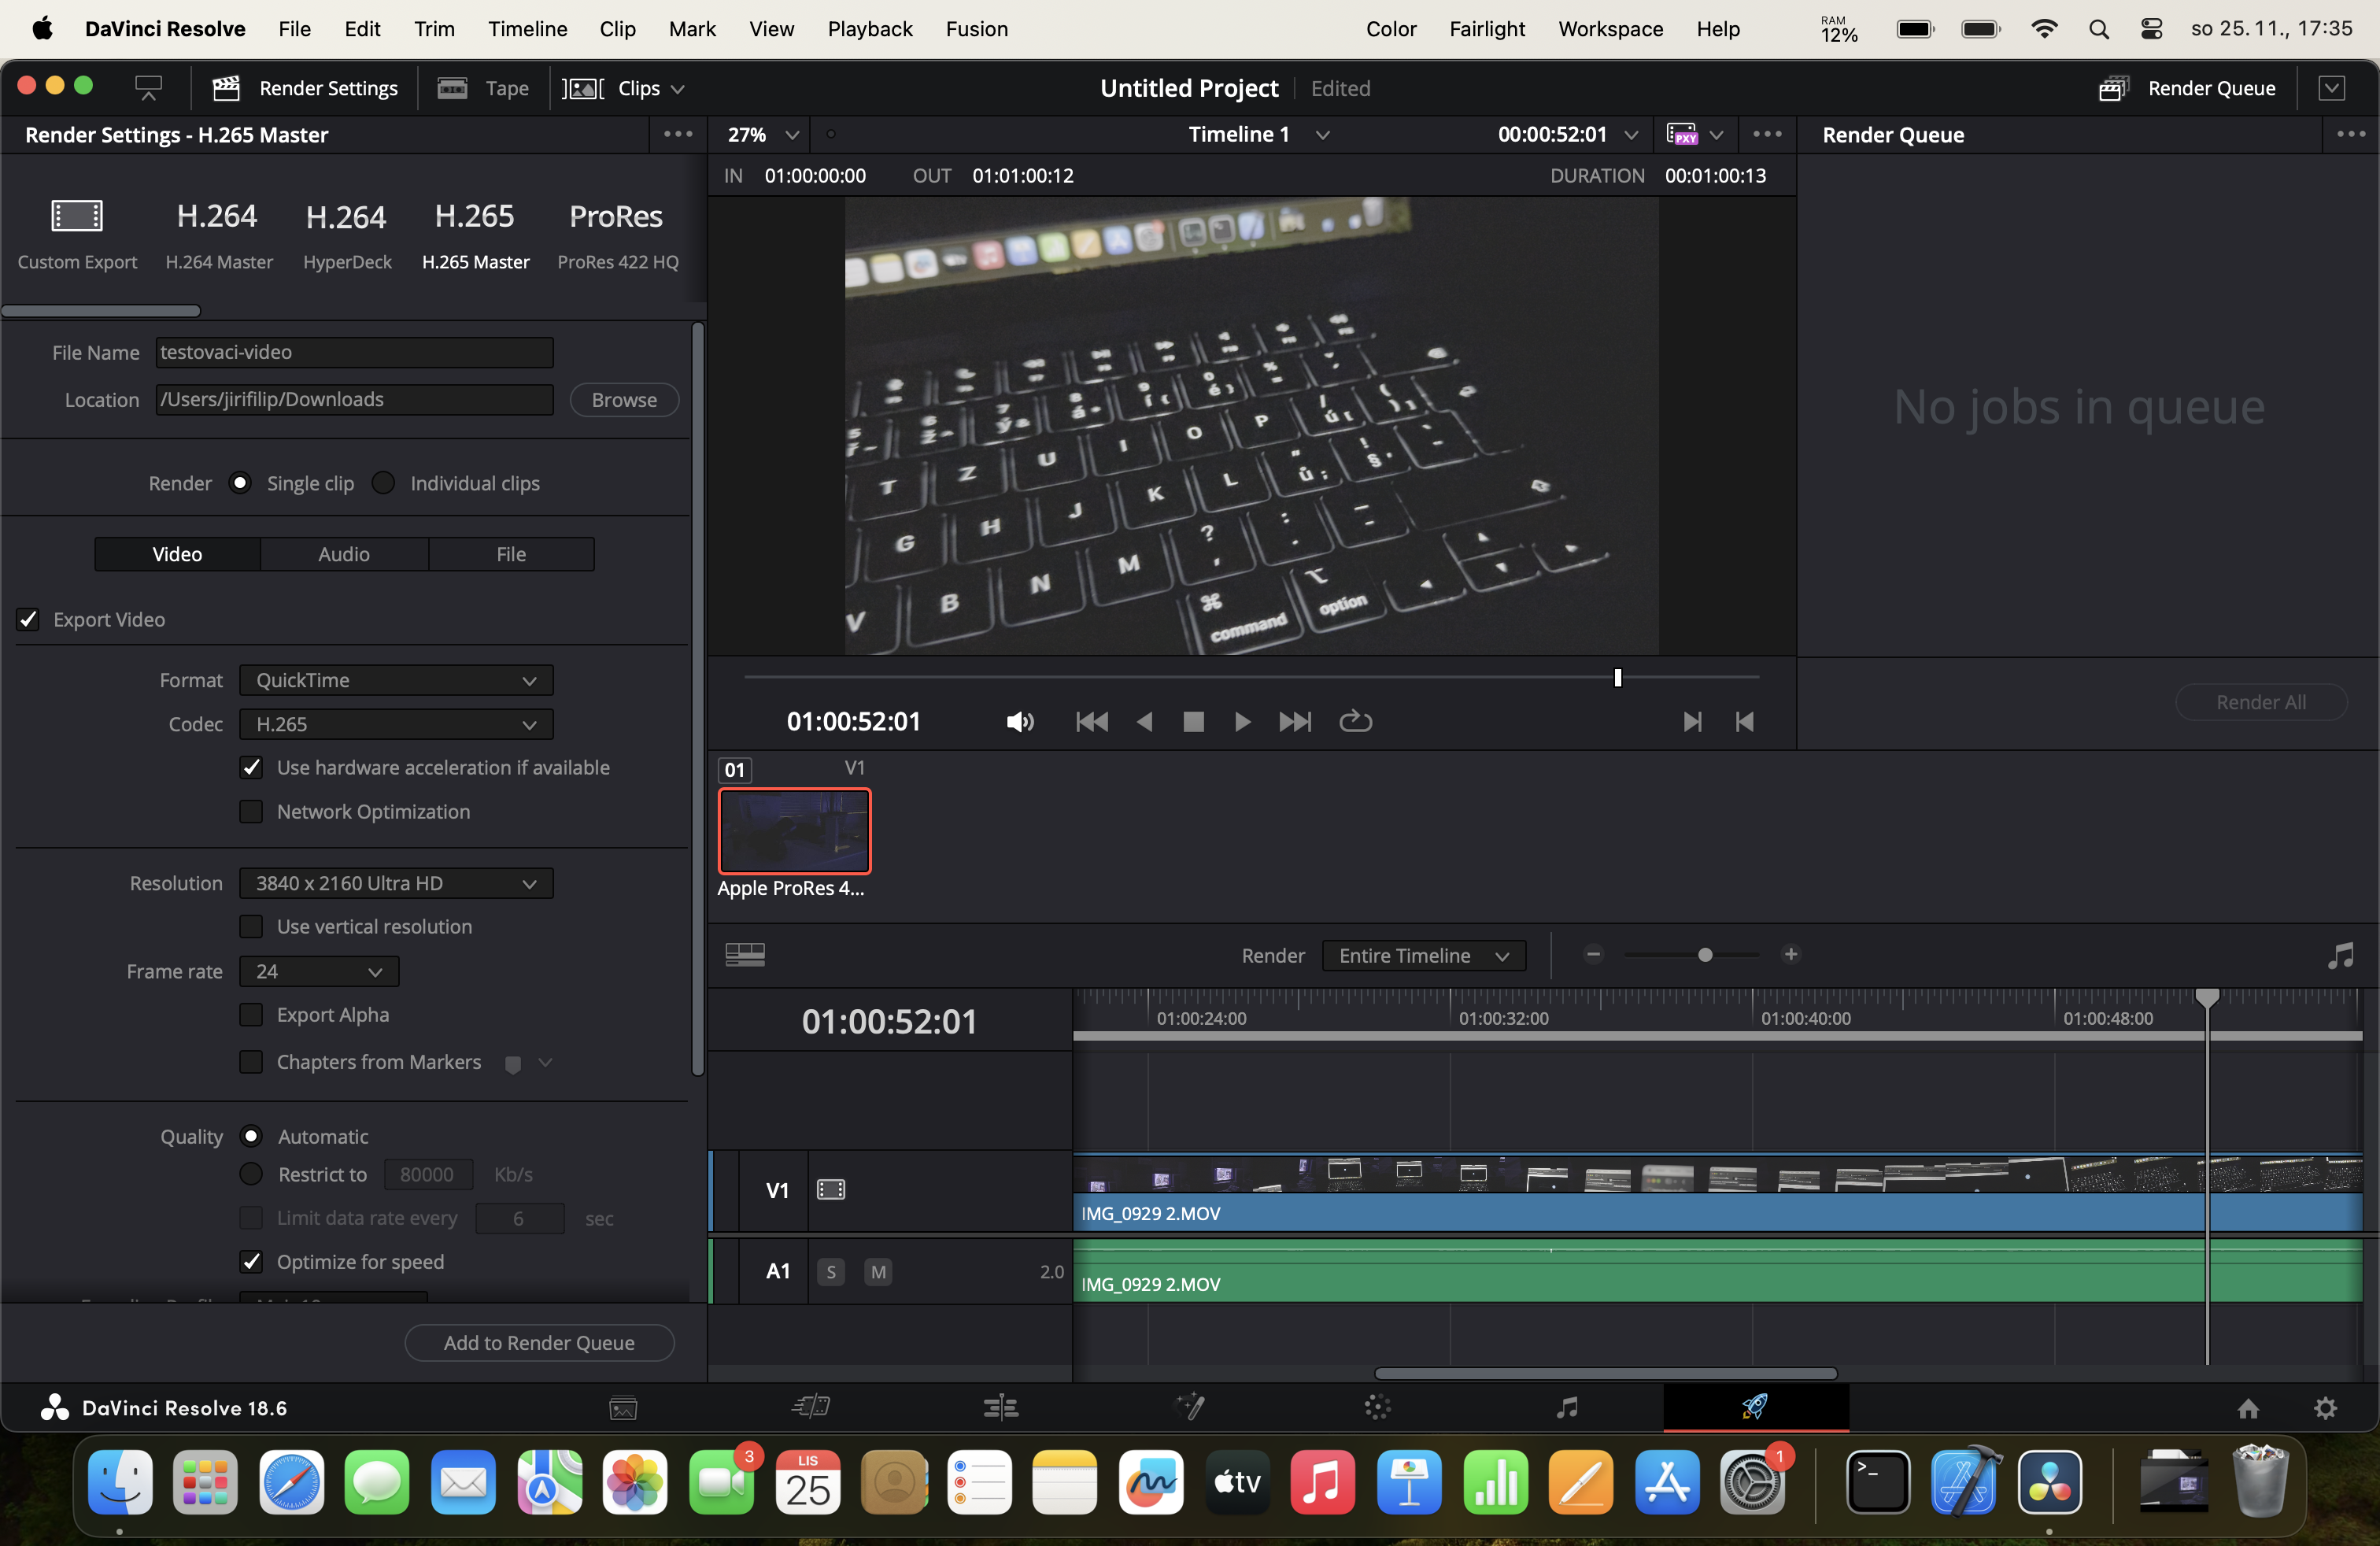This screenshot has width=2380, height=1546.
Task: Mute viewer audio with speaker icon
Action: (1019, 721)
